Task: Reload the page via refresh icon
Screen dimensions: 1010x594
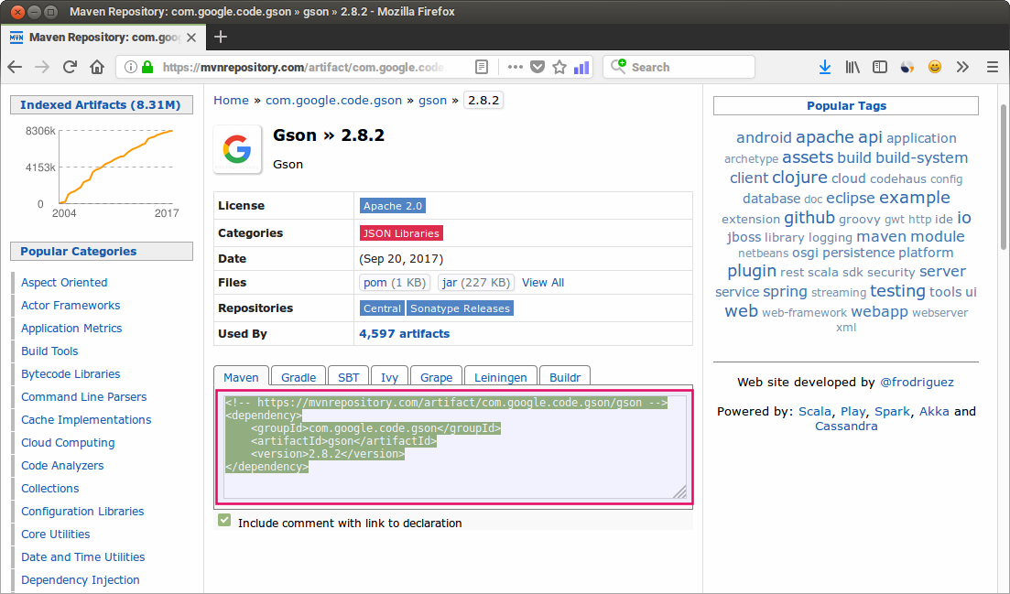Action: click(70, 67)
